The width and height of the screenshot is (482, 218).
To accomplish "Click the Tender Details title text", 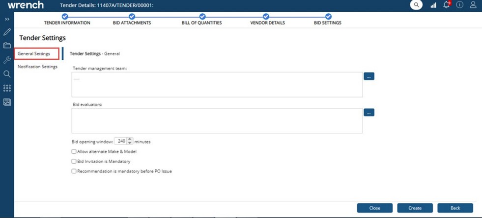I will [107, 5].
